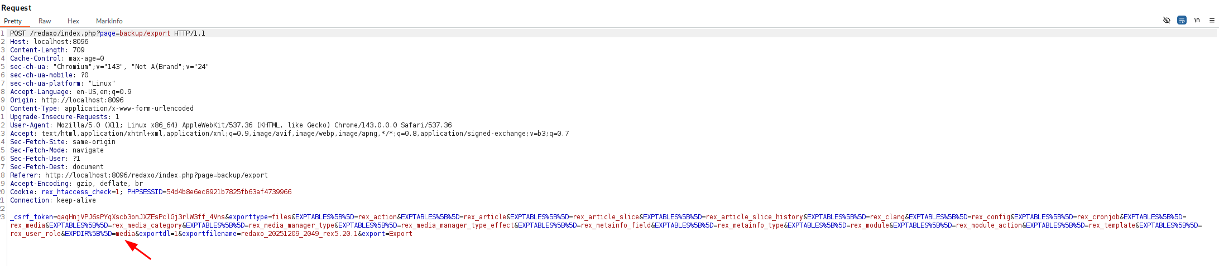Click the sec-ch-ua-mobile: ?0 header

pos(49,75)
